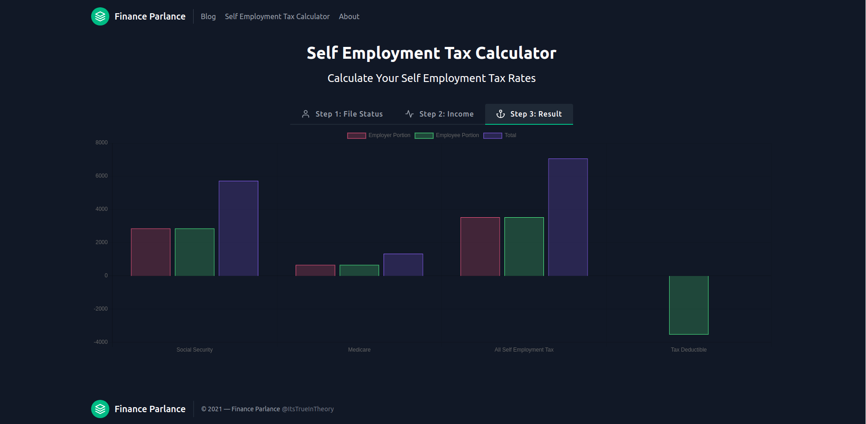The height and width of the screenshot is (424, 866).
Task: Click the activity pulse icon on Step 2
Action: [410, 114]
